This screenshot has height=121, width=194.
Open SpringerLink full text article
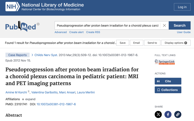click(165, 62)
